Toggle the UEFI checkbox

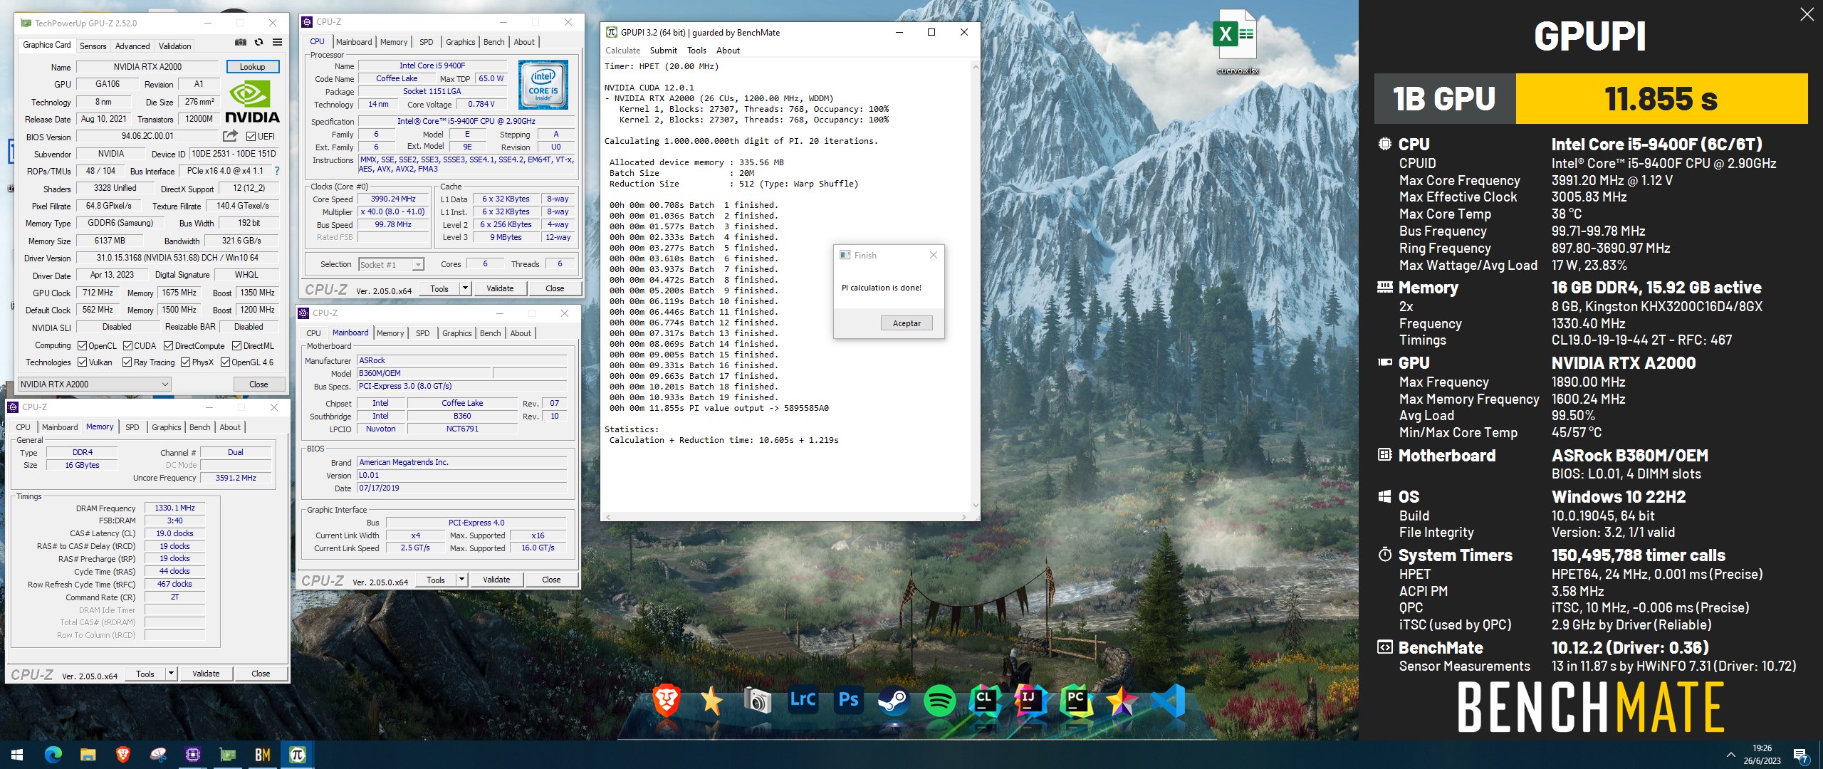(x=251, y=137)
